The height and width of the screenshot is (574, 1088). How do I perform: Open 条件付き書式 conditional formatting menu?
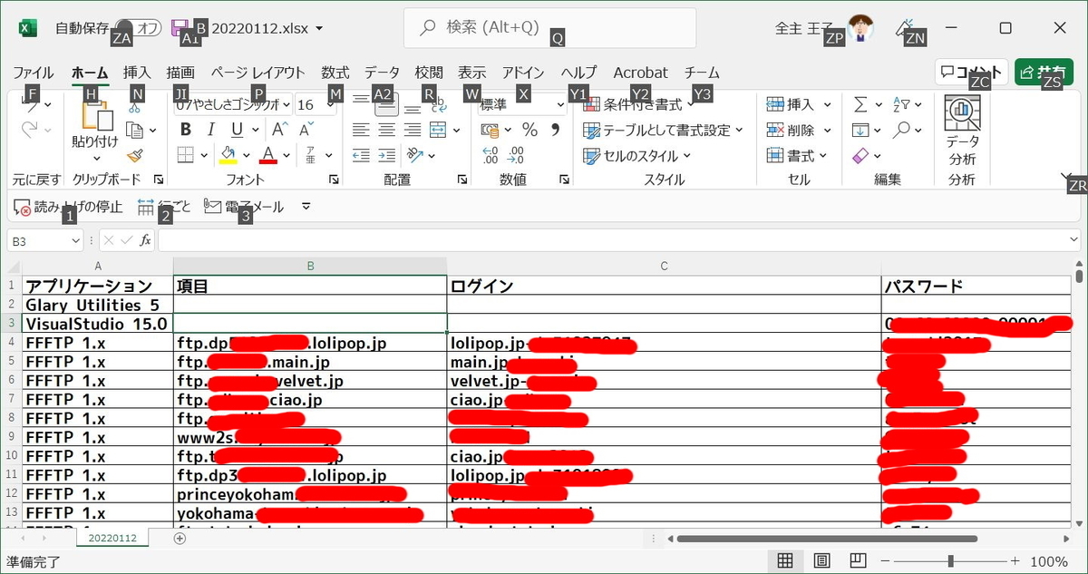click(x=639, y=104)
